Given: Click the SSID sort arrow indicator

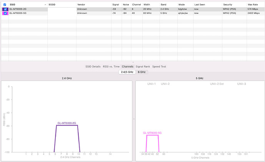Looking at the screenshot, I should (x=45, y=5).
